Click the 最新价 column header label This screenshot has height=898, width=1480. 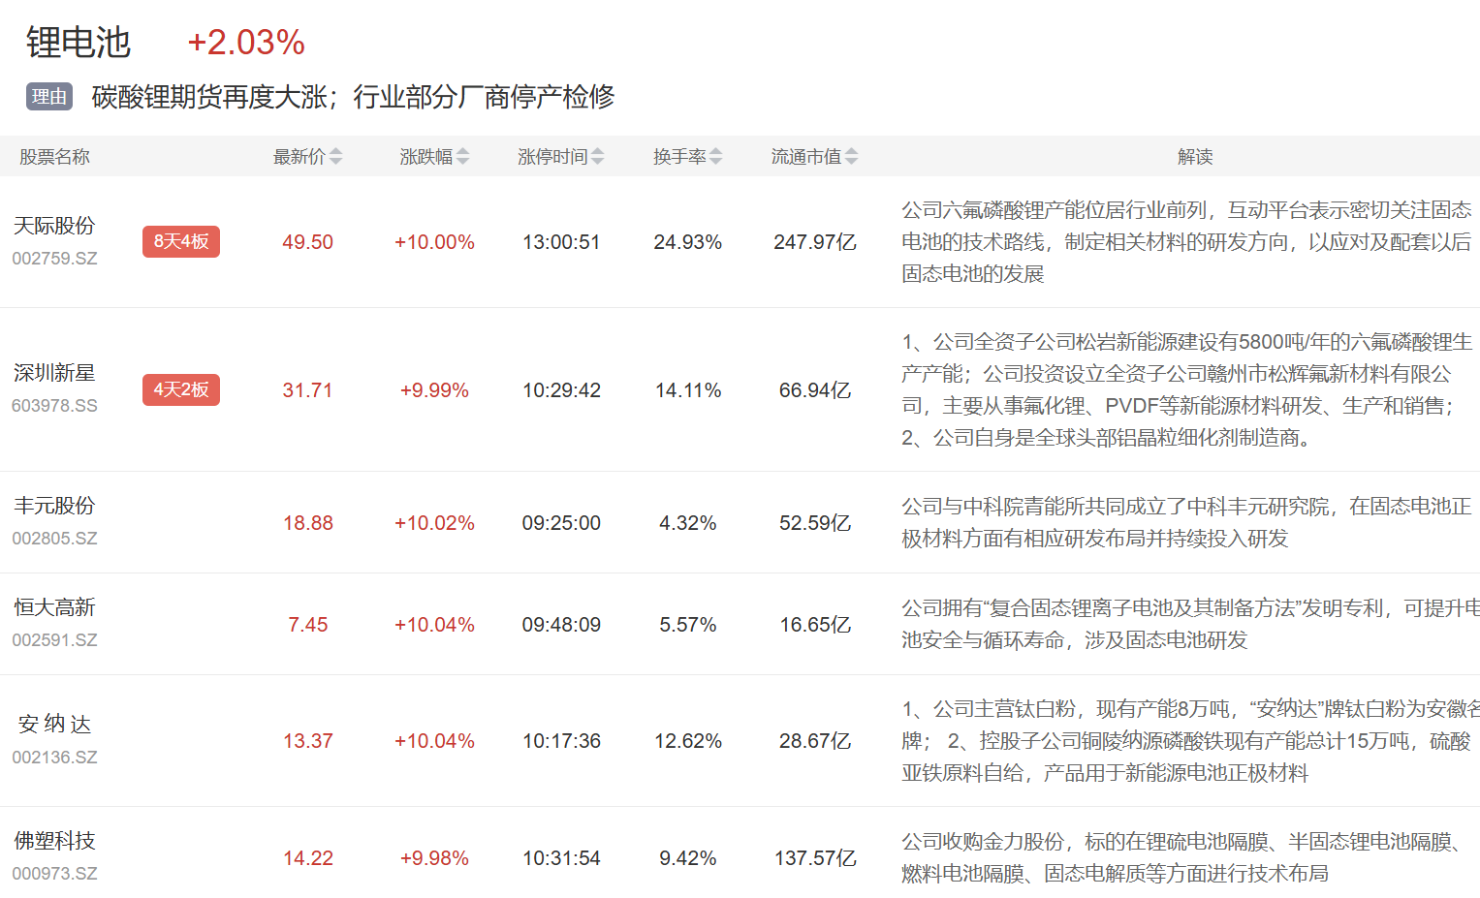tap(299, 157)
